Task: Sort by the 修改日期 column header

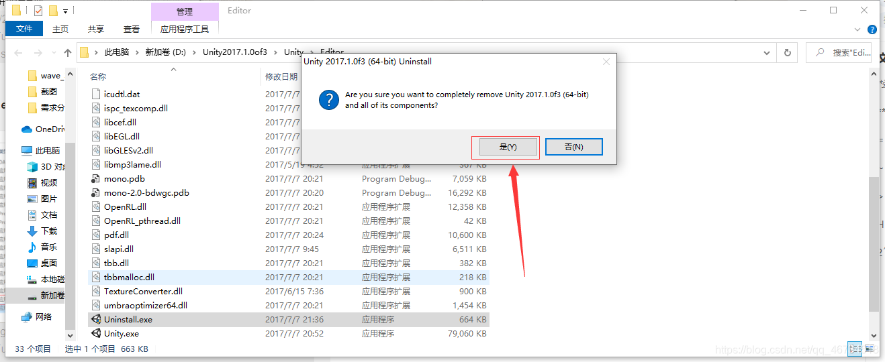Action: click(x=281, y=77)
